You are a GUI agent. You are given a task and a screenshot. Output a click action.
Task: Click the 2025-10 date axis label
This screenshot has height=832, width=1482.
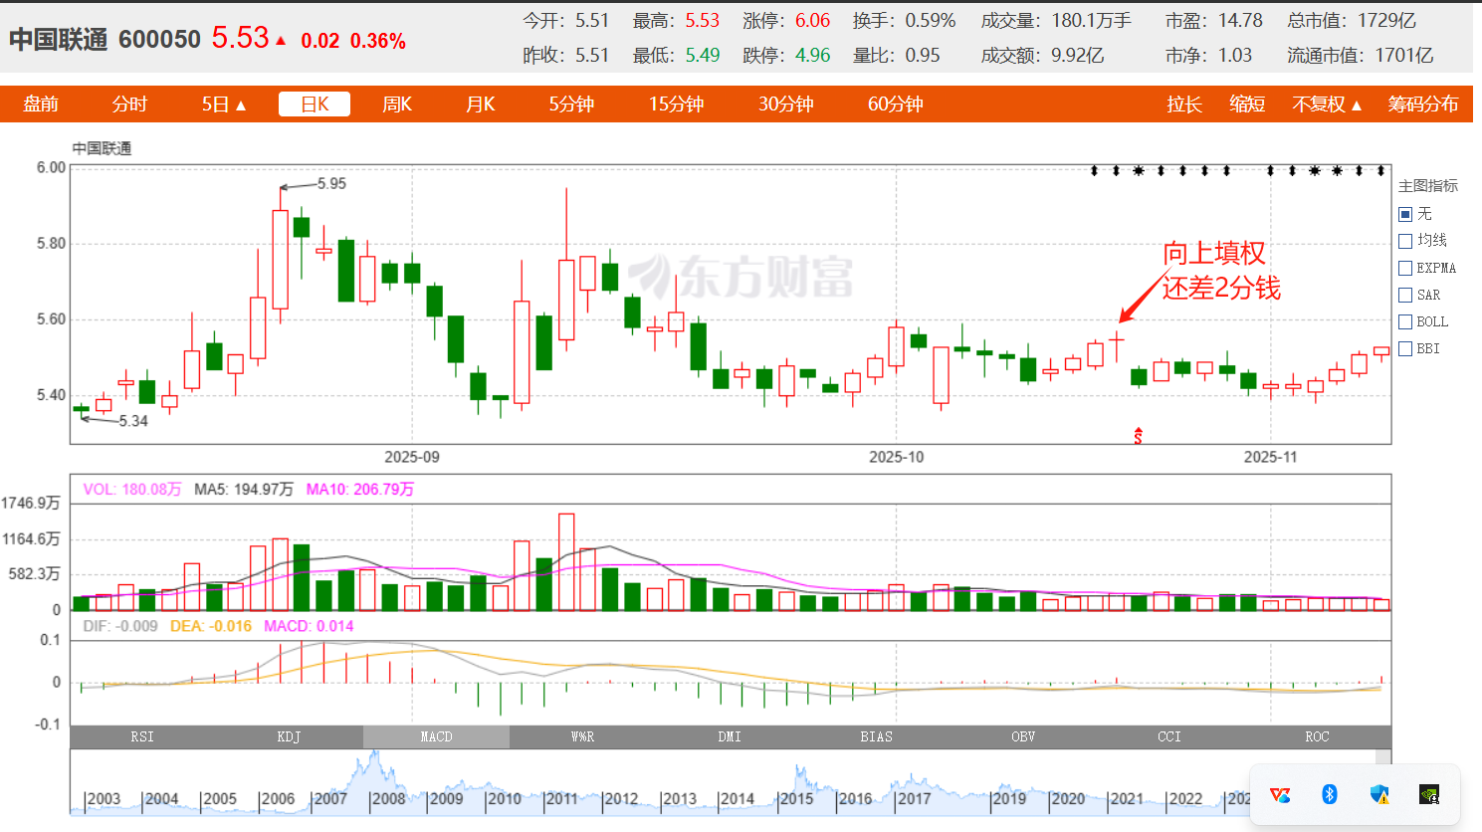click(x=896, y=457)
